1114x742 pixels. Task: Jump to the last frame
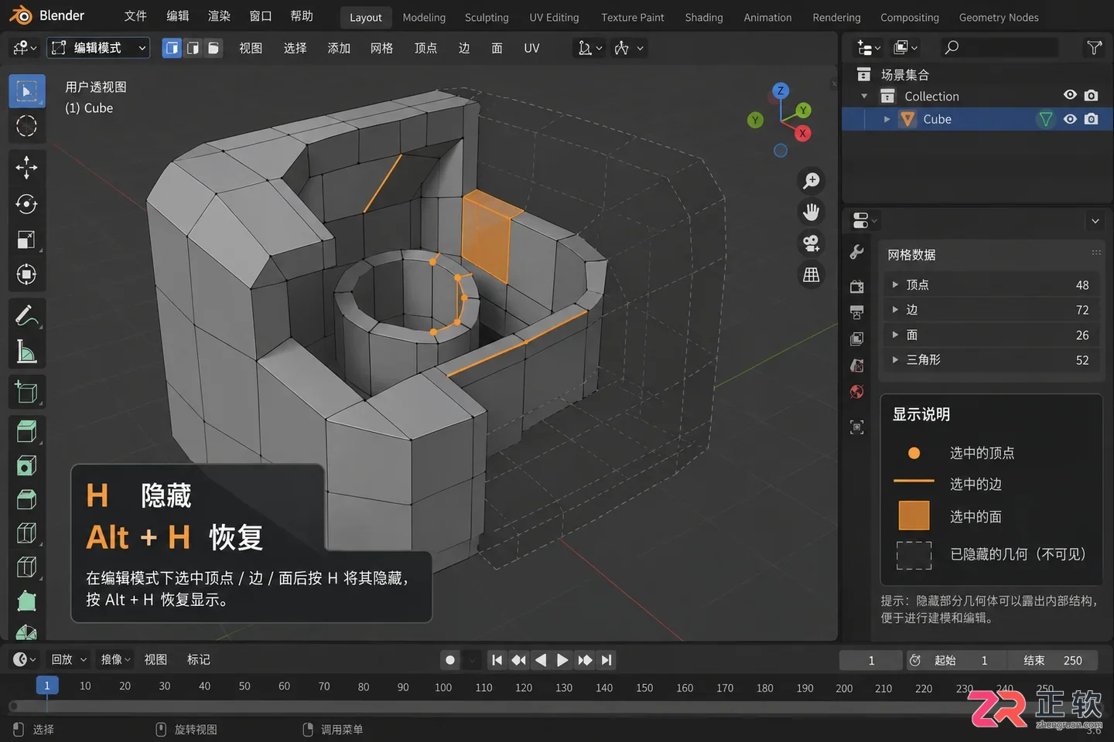607,660
